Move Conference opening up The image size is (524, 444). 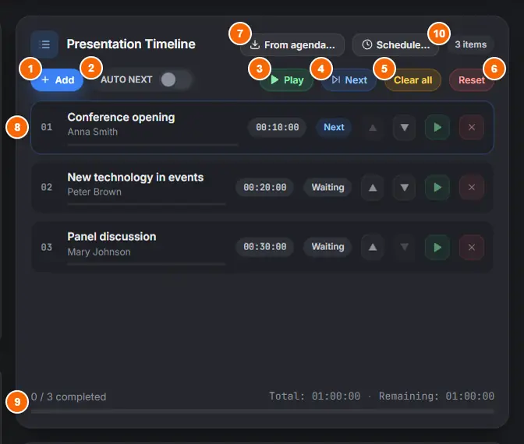pyautogui.click(x=373, y=127)
